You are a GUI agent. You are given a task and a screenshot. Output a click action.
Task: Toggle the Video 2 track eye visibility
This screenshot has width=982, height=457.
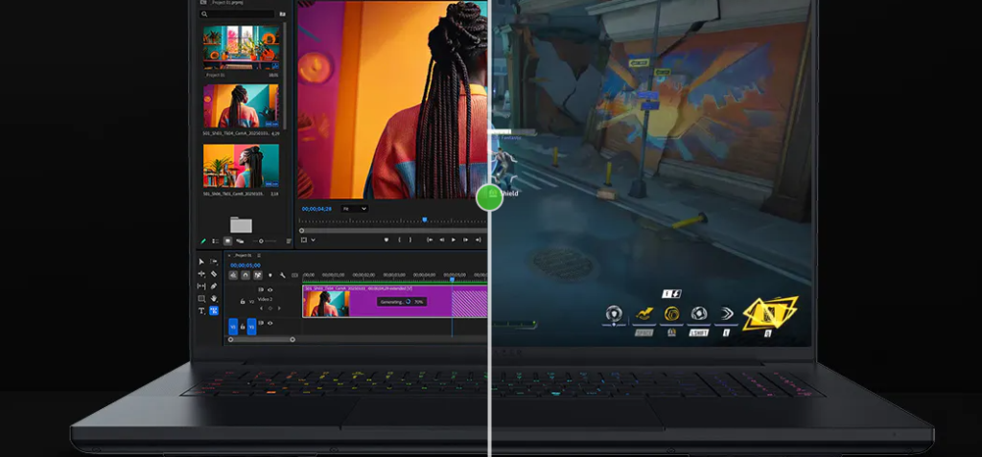(269, 289)
